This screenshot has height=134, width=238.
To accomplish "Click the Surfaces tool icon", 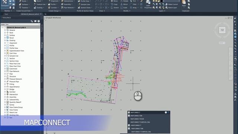I will tap(20, 4).
